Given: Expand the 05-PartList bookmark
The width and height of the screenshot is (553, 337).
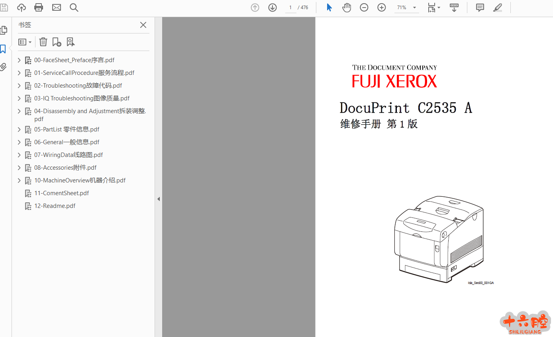Looking at the screenshot, I should tap(19, 129).
